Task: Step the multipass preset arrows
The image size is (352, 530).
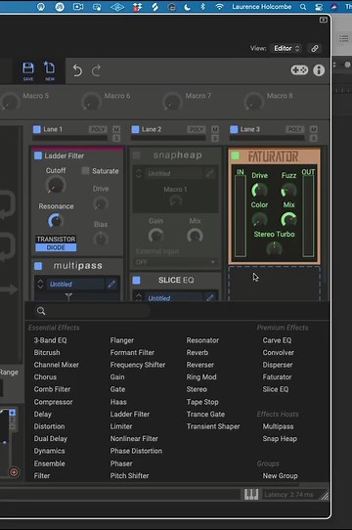Action: point(40,284)
